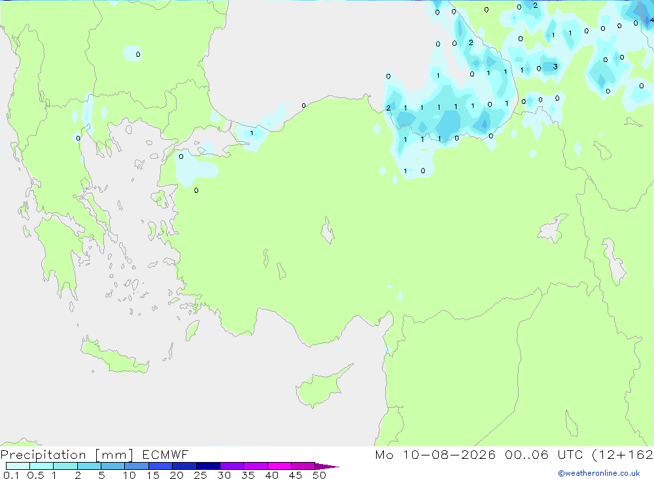Click the 45–50 mm legend swatch

click(303, 466)
